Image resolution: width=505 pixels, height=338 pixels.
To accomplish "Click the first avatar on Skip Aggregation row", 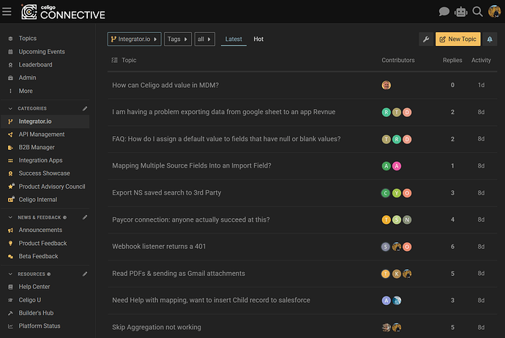I will pos(386,328).
